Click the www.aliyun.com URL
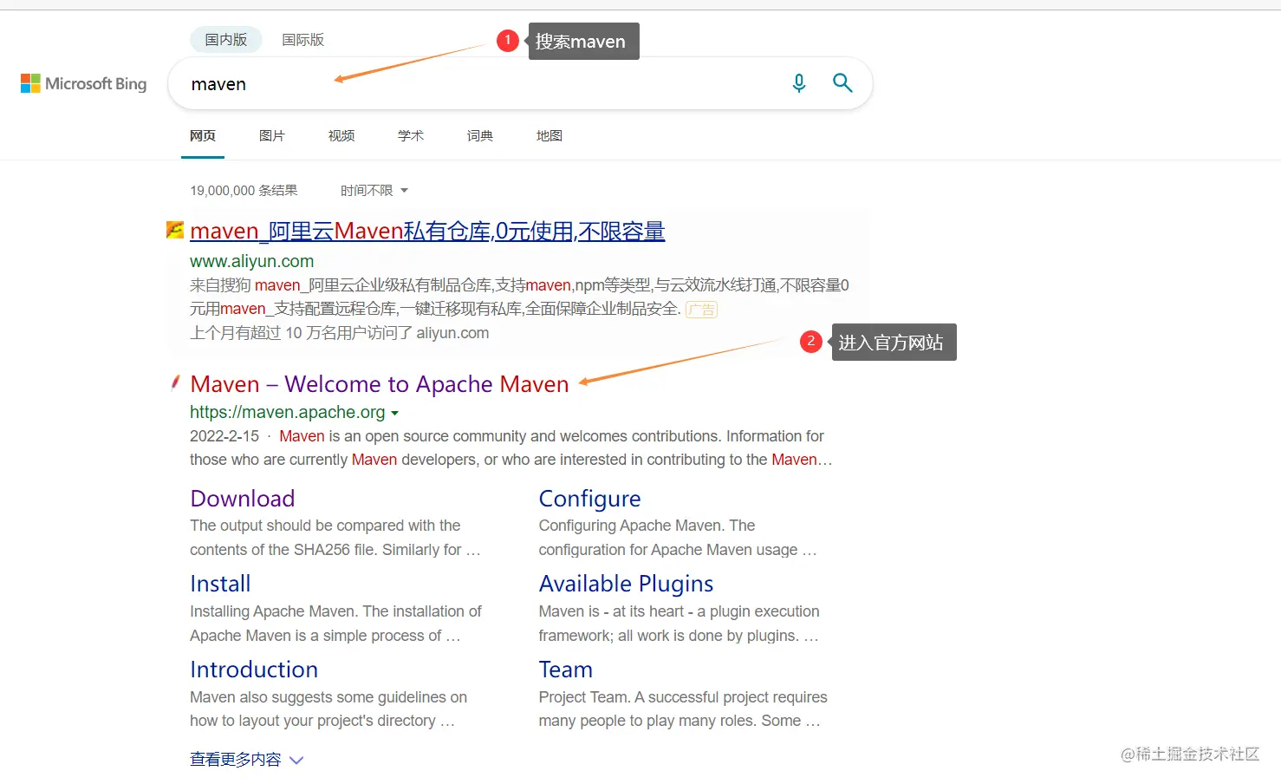Screen dimensions: 1281x784 point(252,261)
